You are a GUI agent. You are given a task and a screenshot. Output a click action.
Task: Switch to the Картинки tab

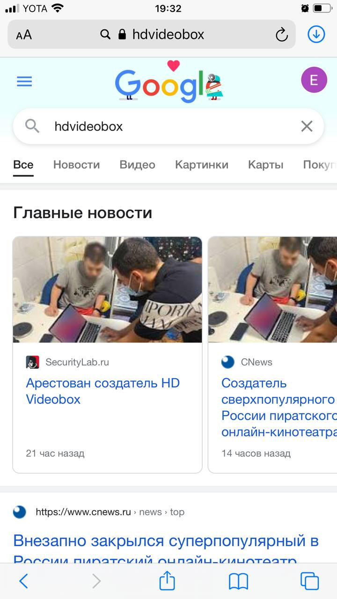pos(202,165)
